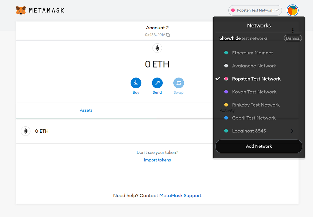Click the Buy label
This screenshot has width=313, height=217.
[x=136, y=92]
